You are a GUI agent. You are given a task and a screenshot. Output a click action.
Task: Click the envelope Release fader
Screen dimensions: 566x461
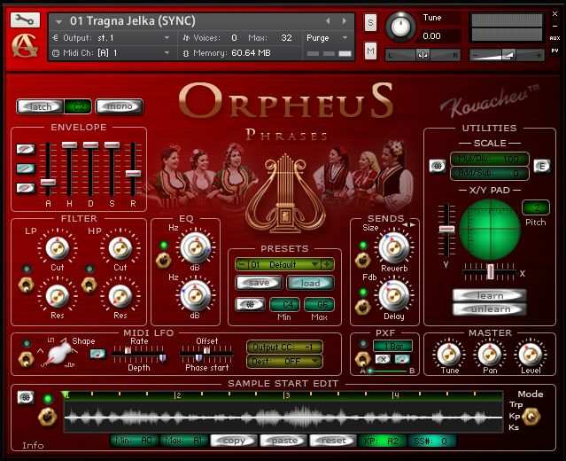click(x=133, y=173)
